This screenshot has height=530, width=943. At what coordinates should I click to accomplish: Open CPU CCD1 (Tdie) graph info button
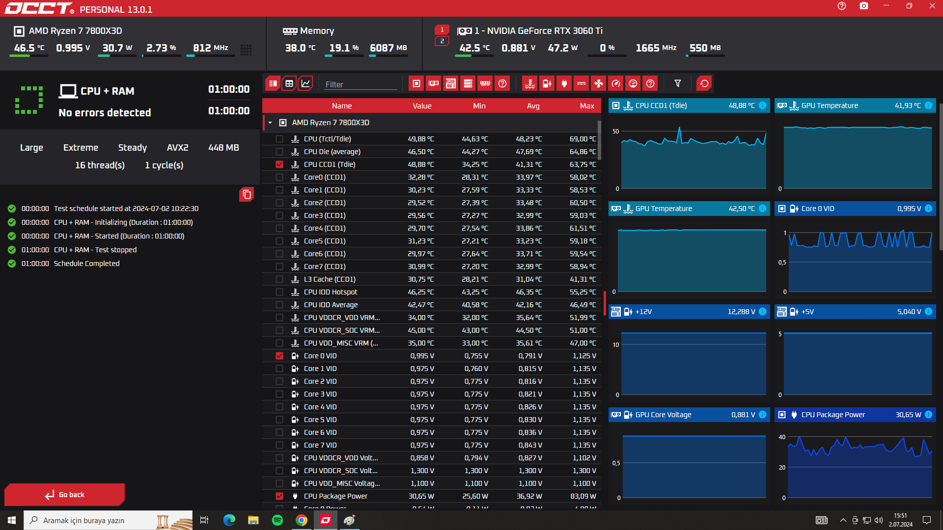[762, 106]
